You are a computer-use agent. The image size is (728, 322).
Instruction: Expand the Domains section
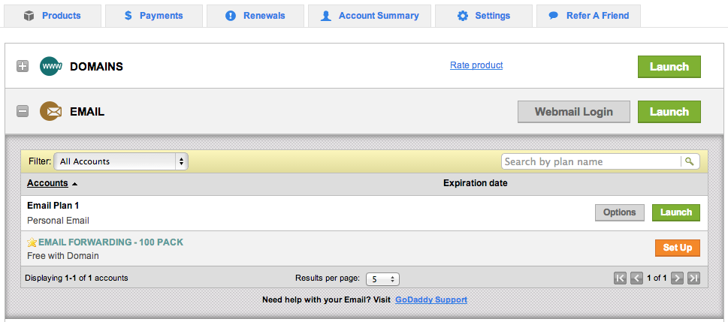[x=23, y=67]
